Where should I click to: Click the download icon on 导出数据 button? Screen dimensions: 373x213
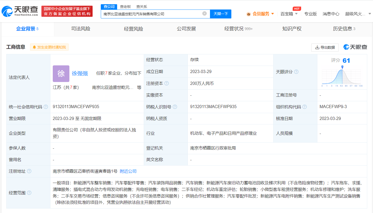tap(317, 47)
